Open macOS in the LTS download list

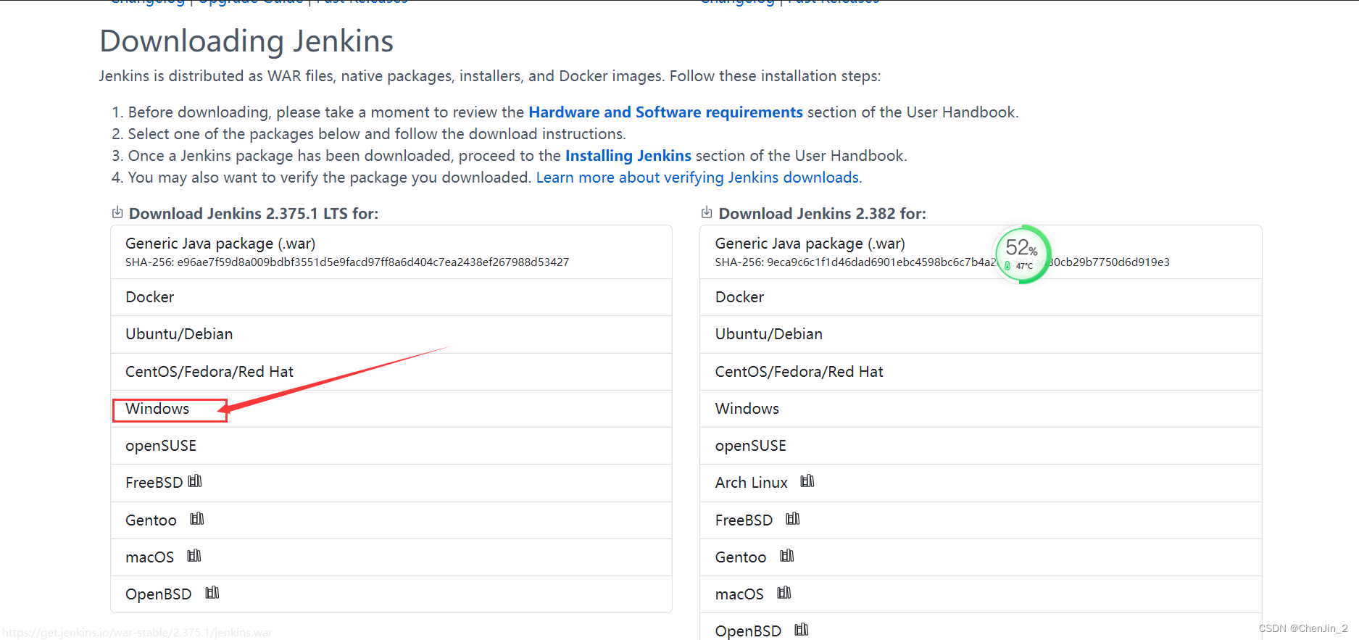[x=391, y=557]
